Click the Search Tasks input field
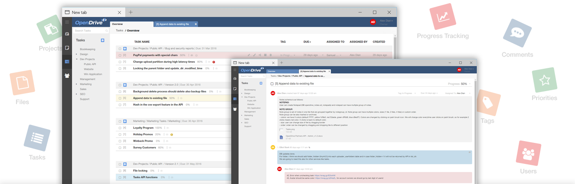Screen dimensions: 575x184 tap(88, 31)
